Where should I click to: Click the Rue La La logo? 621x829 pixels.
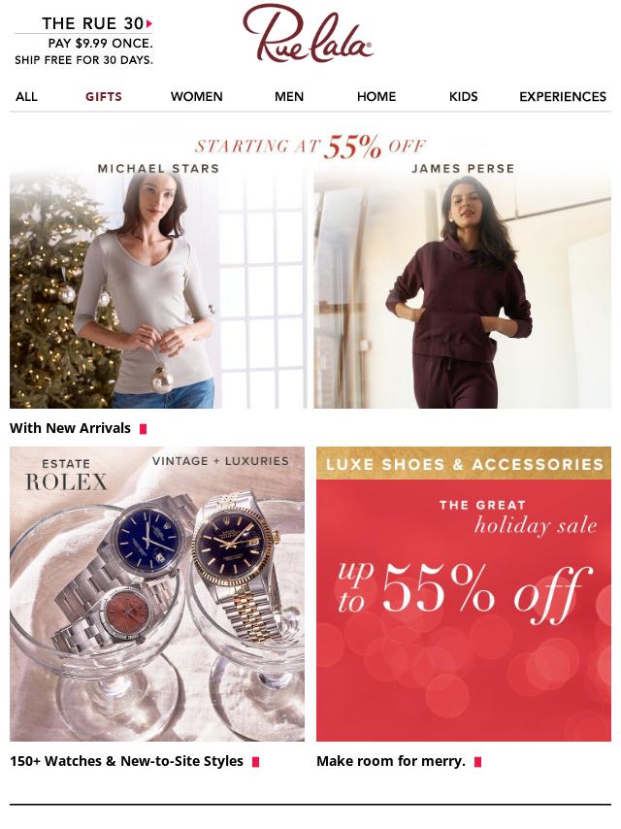(x=308, y=34)
